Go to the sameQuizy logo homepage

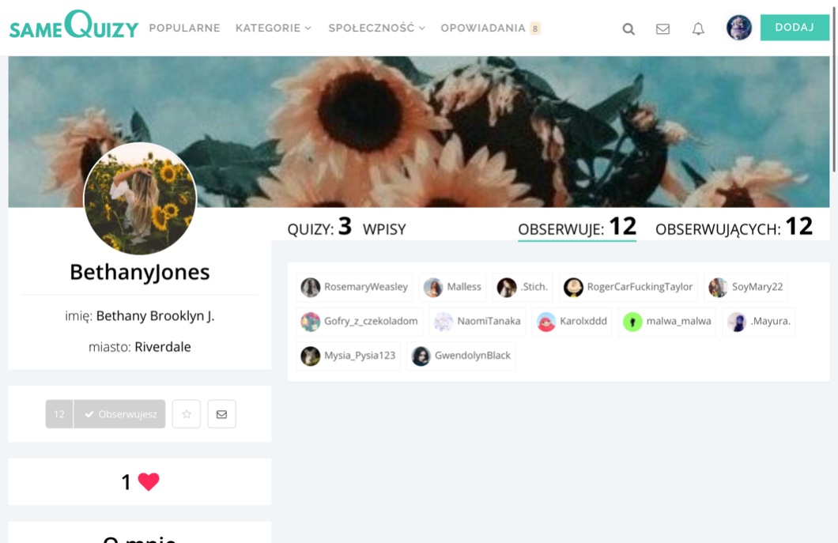[74, 26]
